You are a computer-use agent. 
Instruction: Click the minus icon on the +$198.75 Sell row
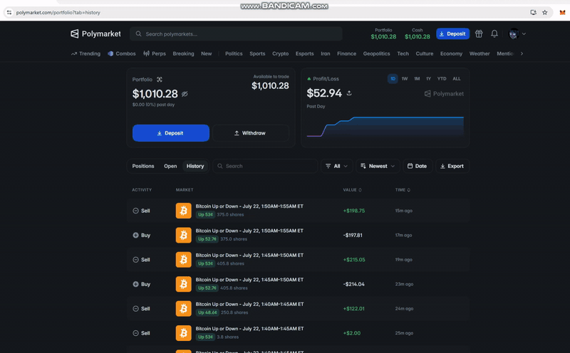click(x=135, y=211)
